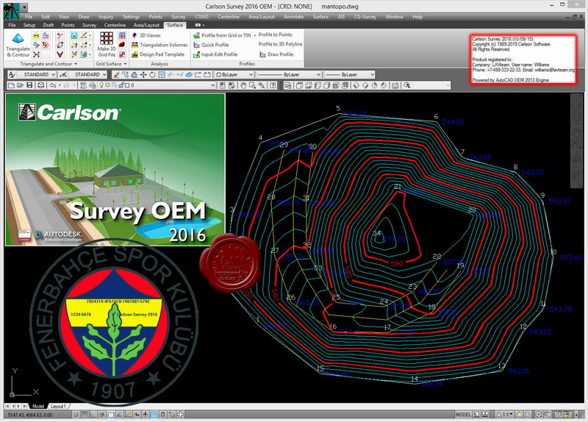Image resolution: width=588 pixels, height=422 pixels.
Task: Click the Dimension Style icon
Action: pos(63,75)
